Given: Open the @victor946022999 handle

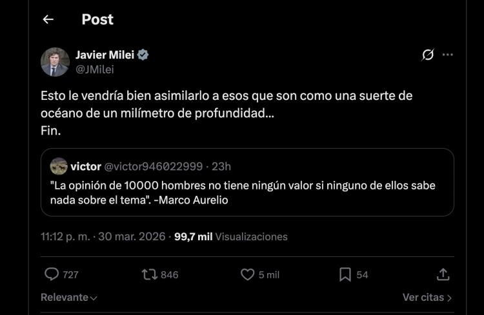Looking at the screenshot, I should click(x=153, y=166).
